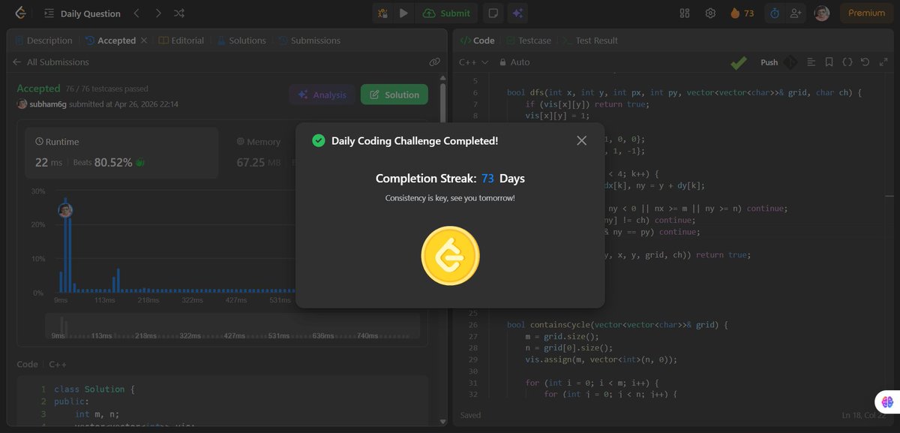The image size is (900, 433).
Task: Start the timer stopwatch icon
Action: [775, 13]
